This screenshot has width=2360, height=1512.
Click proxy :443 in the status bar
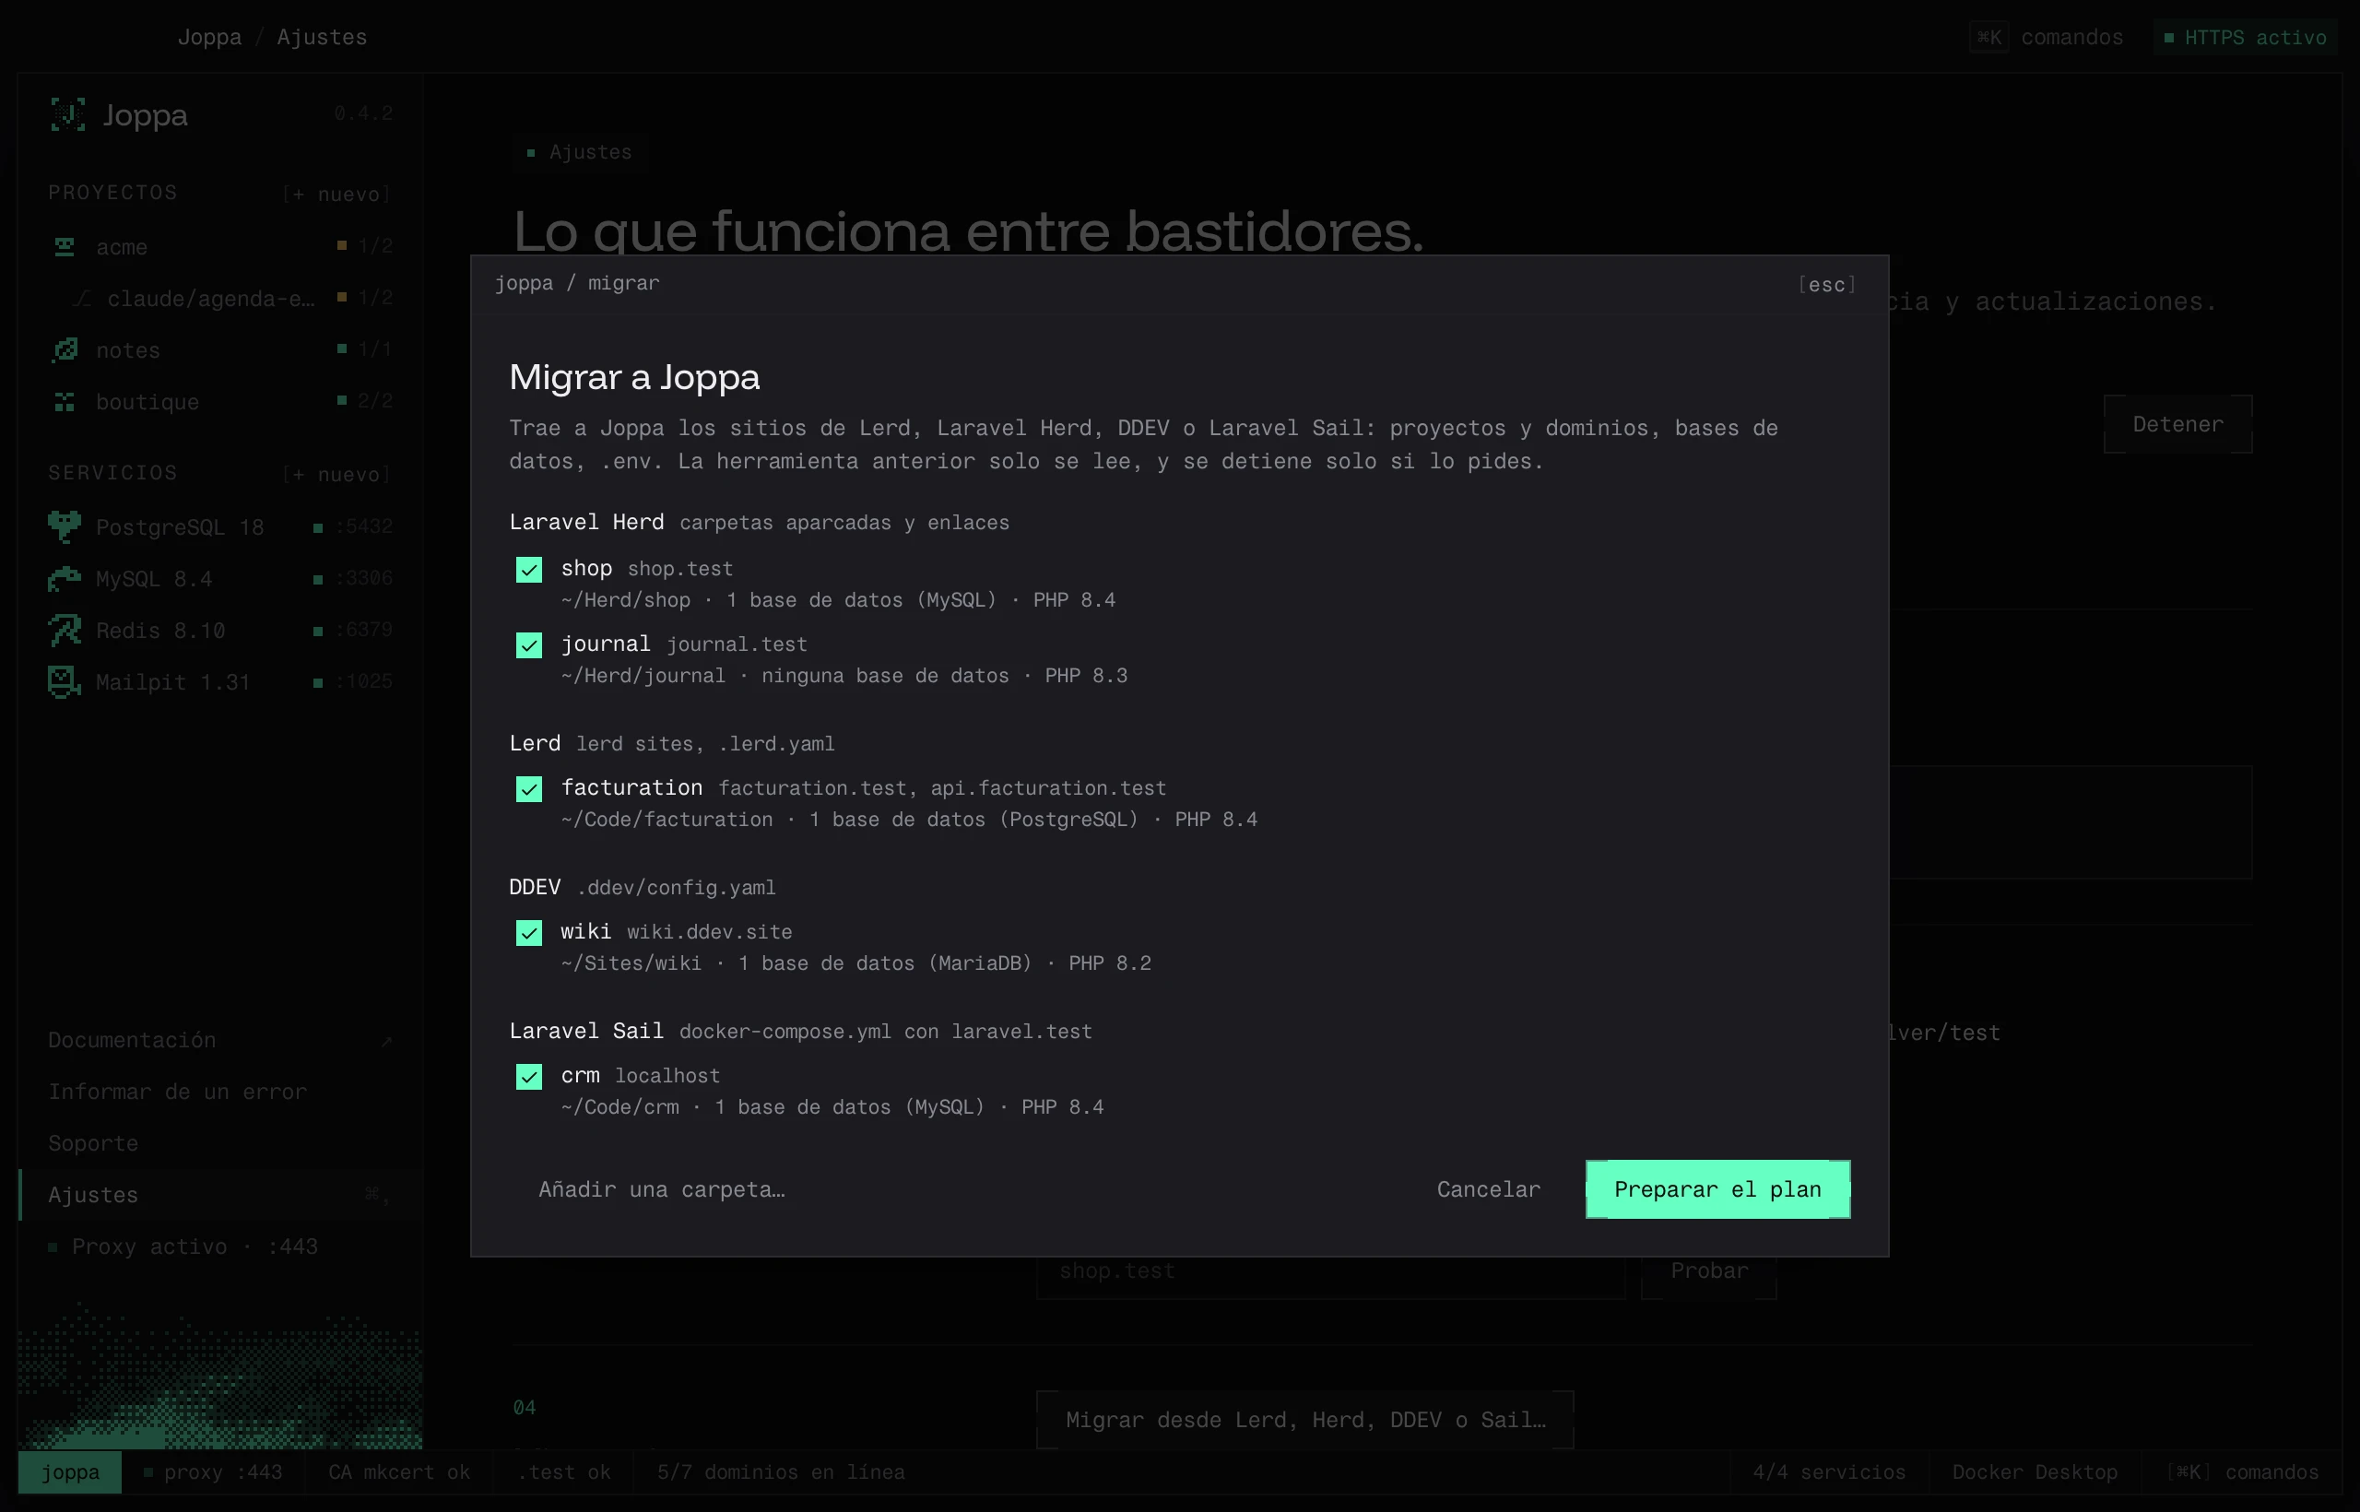click(213, 1471)
